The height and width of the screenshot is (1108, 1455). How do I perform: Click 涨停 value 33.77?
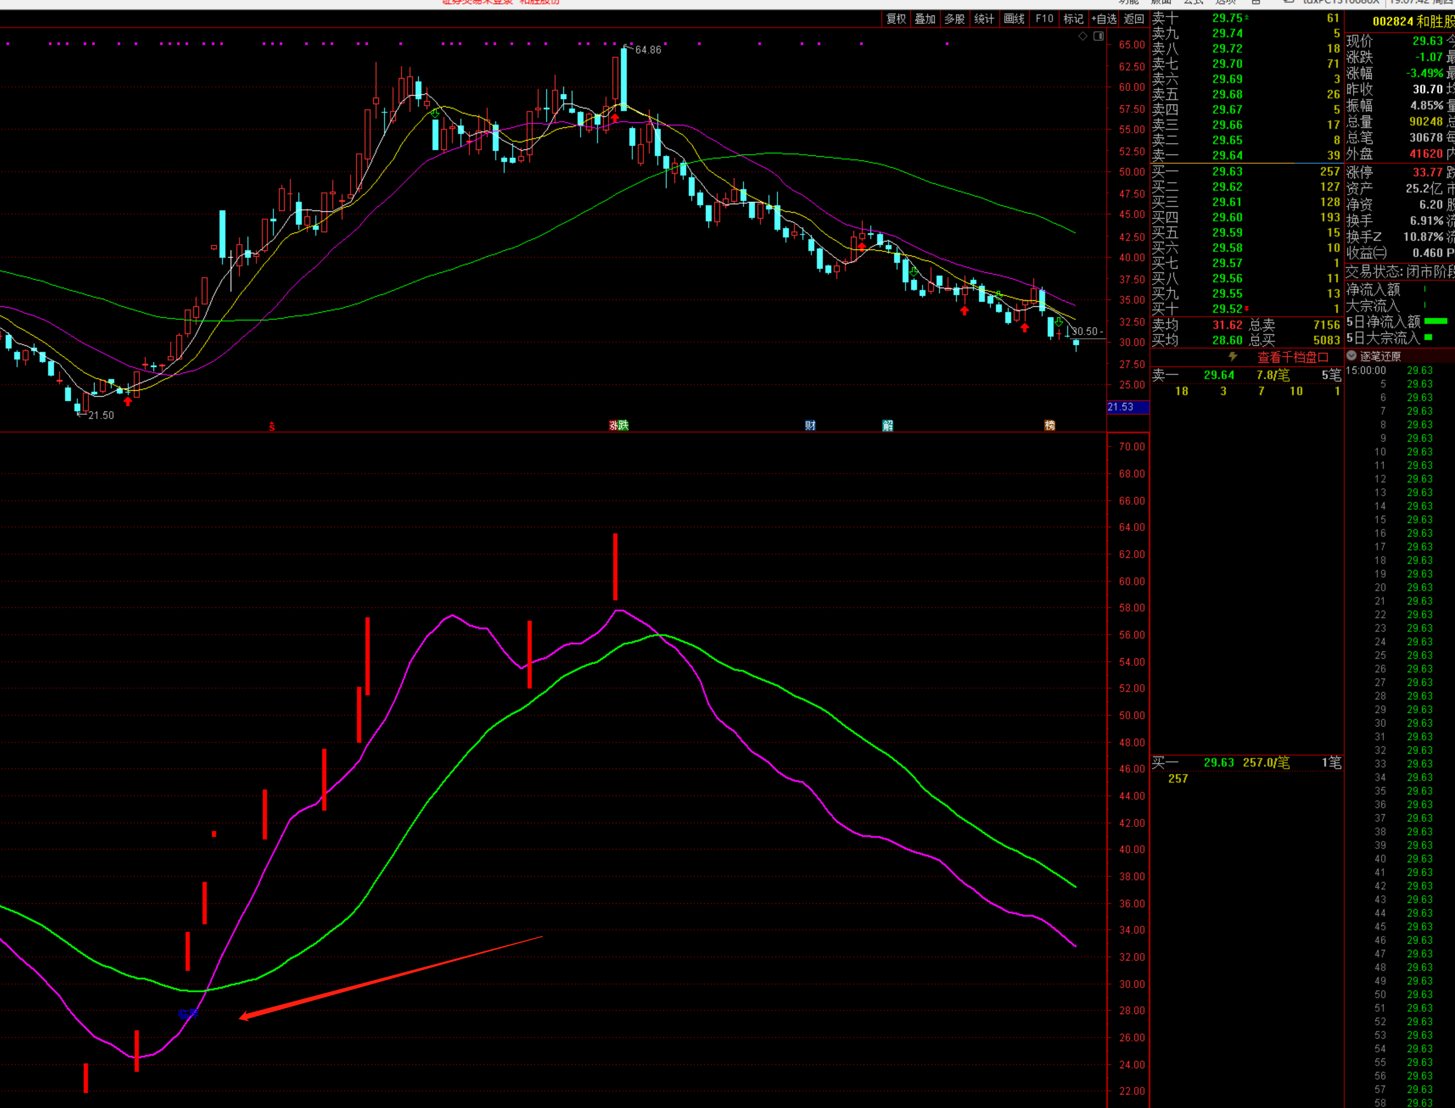(x=1427, y=172)
